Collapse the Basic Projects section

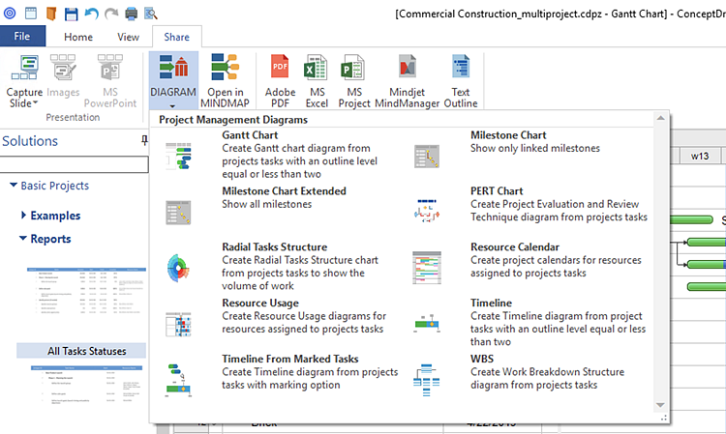pos(14,186)
